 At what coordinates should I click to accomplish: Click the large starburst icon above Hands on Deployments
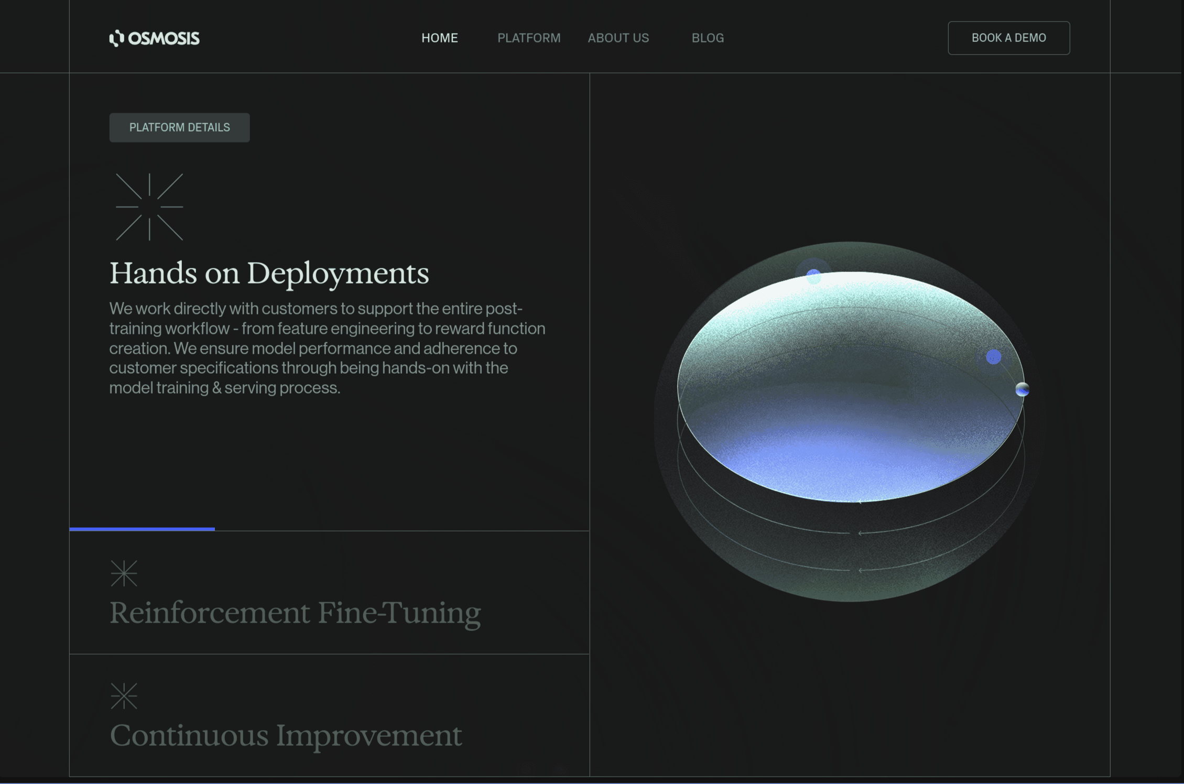[149, 207]
